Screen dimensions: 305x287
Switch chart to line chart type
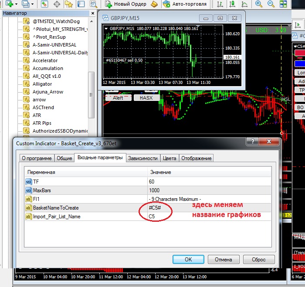(x=244, y=4)
